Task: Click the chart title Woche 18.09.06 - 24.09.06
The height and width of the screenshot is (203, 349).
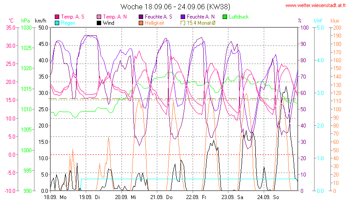Action: pos(174,7)
